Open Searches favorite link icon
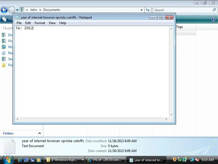This screenshot has height=164, width=218. (x=4, y=59)
